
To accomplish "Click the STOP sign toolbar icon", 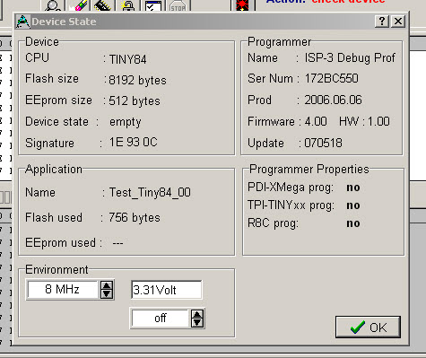I will [178, 5].
